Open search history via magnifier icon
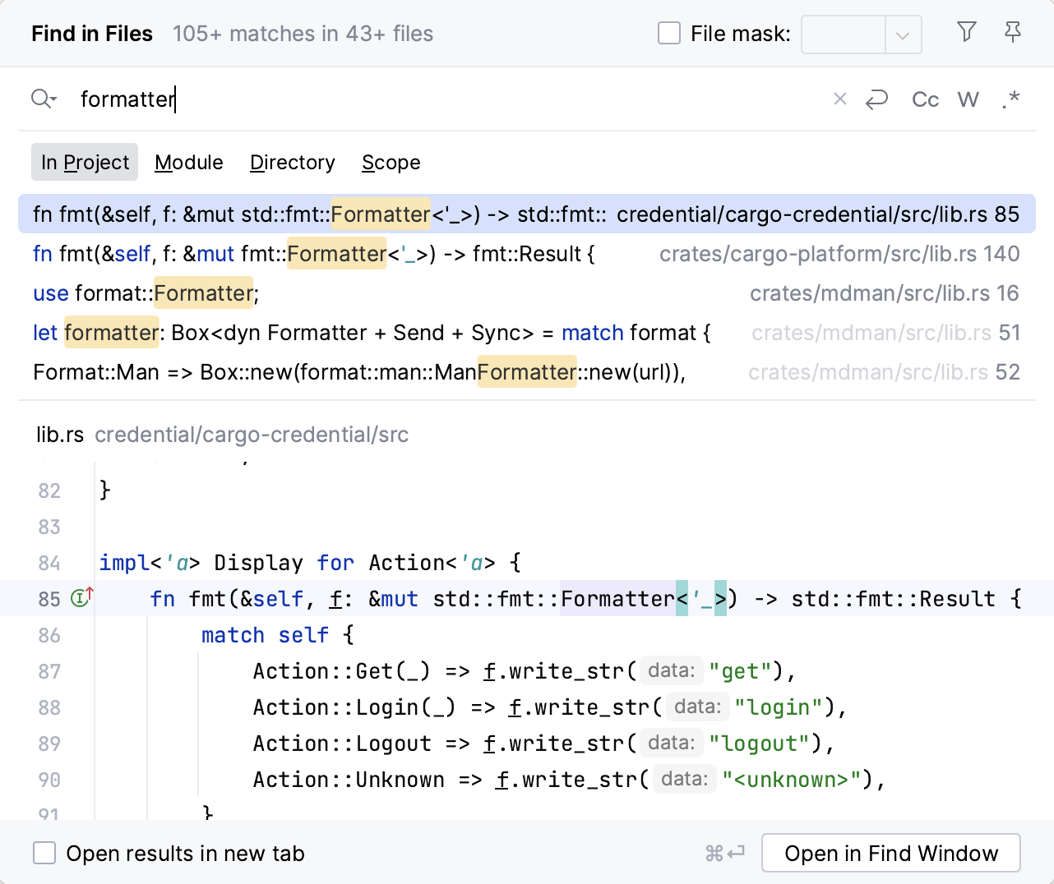The height and width of the screenshot is (884, 1054). (44, 99)
